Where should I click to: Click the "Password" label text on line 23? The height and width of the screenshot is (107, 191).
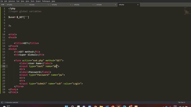pos(35,72)
